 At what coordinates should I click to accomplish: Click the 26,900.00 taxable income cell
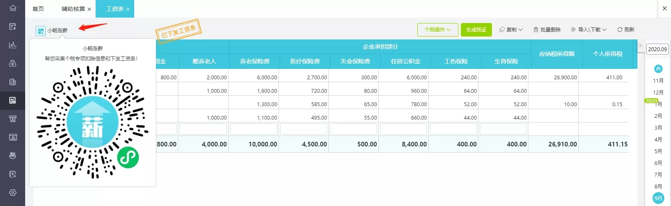coord(553,78)
